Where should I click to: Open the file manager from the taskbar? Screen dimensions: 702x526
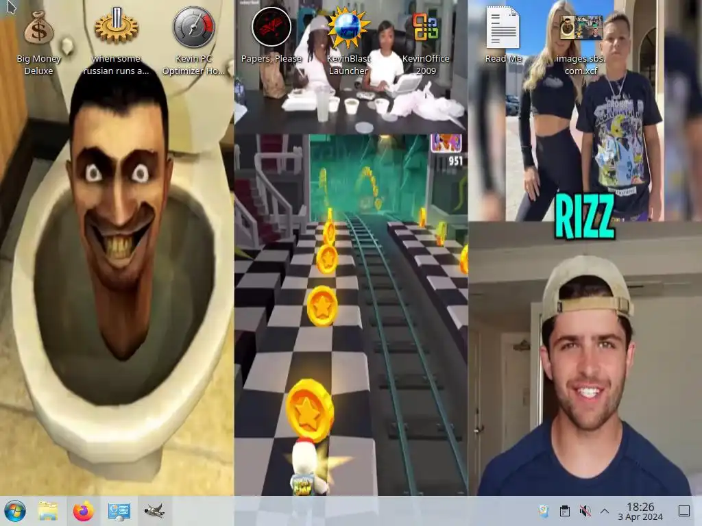(x=48, y=511)
